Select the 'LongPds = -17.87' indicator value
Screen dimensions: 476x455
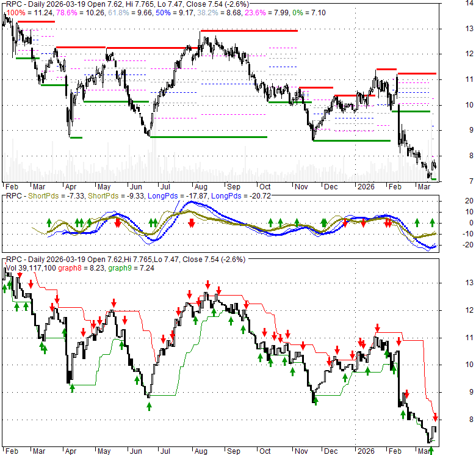click(178, 196)
